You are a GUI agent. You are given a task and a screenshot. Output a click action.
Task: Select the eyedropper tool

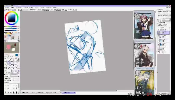(12, 57)
